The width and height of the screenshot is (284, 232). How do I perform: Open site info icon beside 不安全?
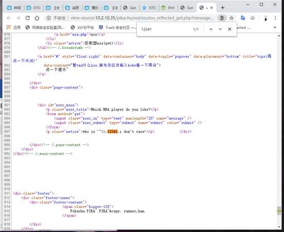click(x=49, y=18)
